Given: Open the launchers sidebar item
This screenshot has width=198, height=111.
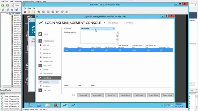Looking at the screenshot, I should pos(46,49).
